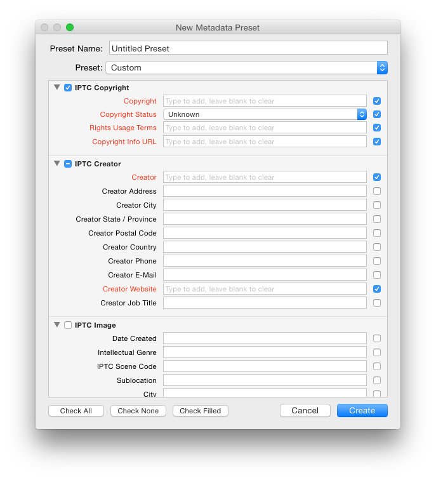Cancel the new metadata preset
The height and width of the screenshot is (480, 436).
[x=305, y=411]
